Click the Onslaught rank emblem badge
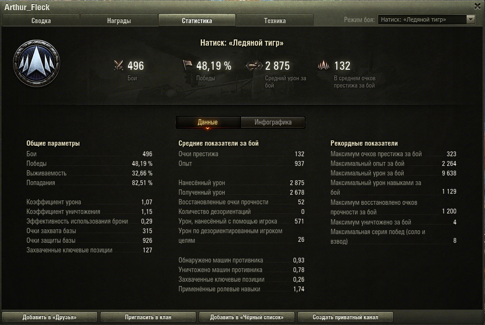The height and width of the screenshot is (325, 485). tap(37, 63)
